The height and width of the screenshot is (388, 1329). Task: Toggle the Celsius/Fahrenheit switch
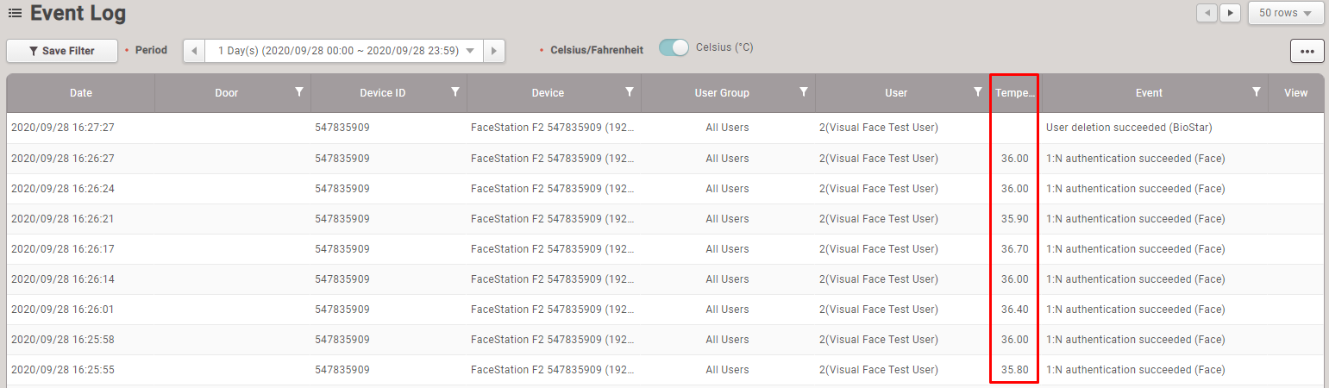coord(674,48)
